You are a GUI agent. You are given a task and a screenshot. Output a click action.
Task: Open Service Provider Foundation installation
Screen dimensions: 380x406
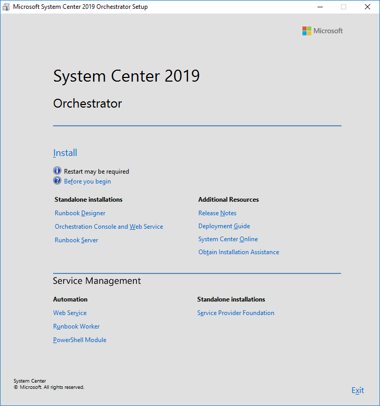point(236,313)
